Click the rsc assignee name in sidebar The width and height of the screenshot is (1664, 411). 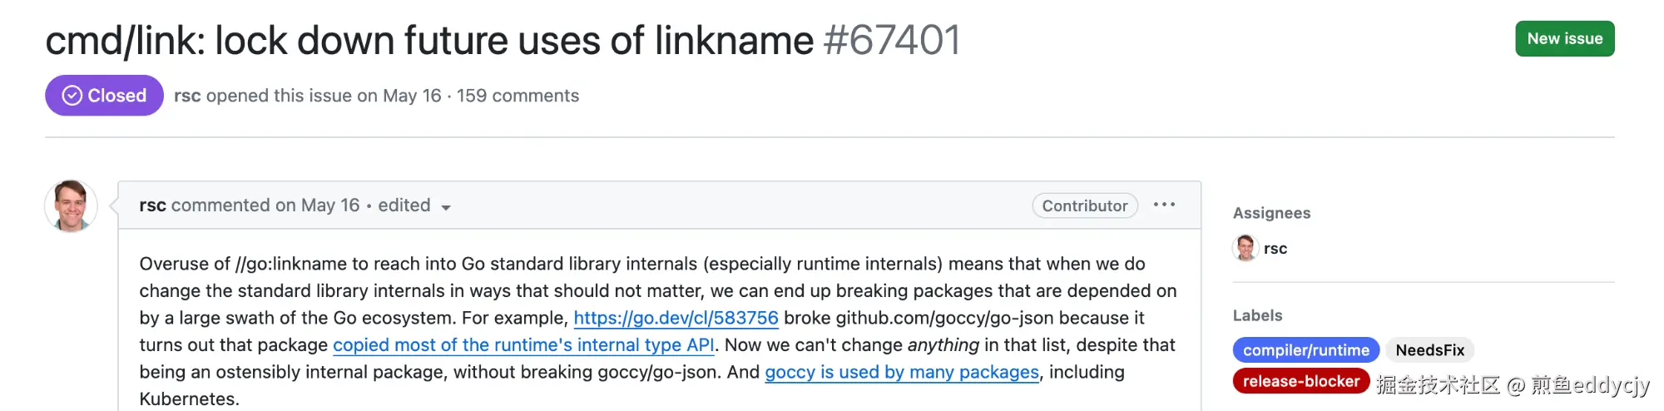click(x=1275, y=248)
